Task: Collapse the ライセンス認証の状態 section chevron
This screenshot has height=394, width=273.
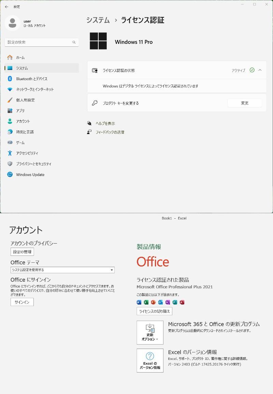Action: point(260,70)
